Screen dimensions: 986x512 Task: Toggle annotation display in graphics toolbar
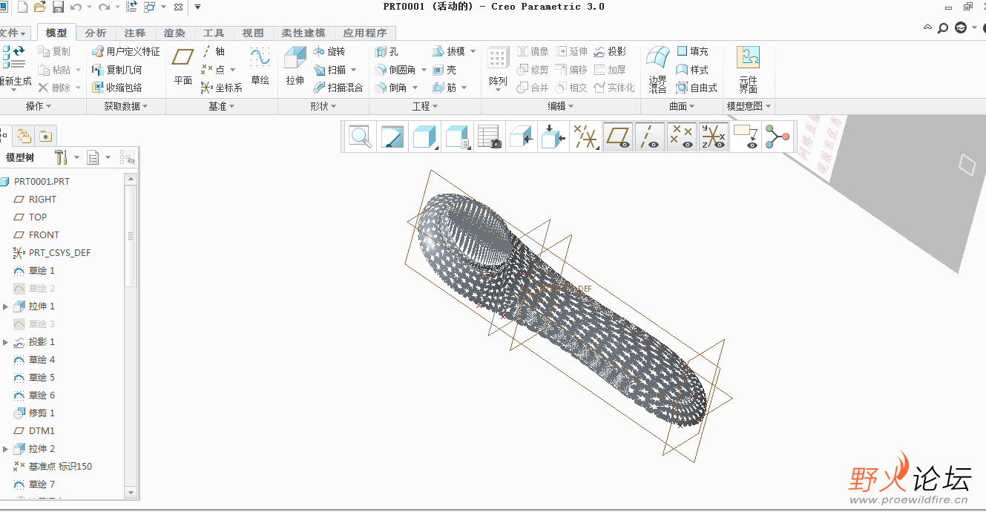point(745,137)
